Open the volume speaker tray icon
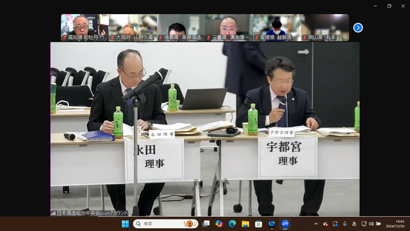Image resolution: width=410 pixels, height=231 pixels. (x=371, y=224)
